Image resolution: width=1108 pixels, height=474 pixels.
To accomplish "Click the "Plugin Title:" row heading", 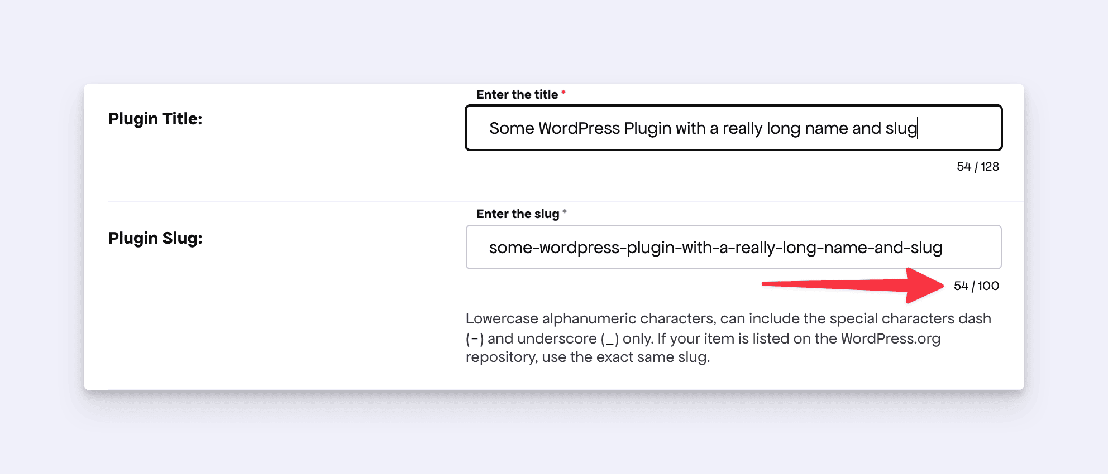I will tap(155, 119).
